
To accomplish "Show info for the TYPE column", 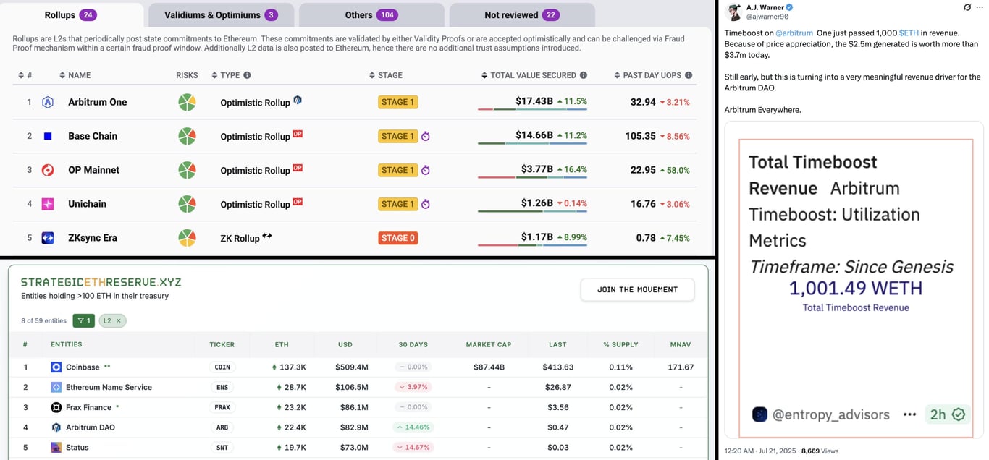I will pyautogui.click(x=247, y=75).
